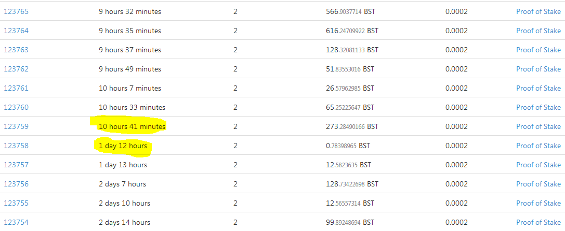
Task: Open block 123760 link
Action: tap(16, 107)
